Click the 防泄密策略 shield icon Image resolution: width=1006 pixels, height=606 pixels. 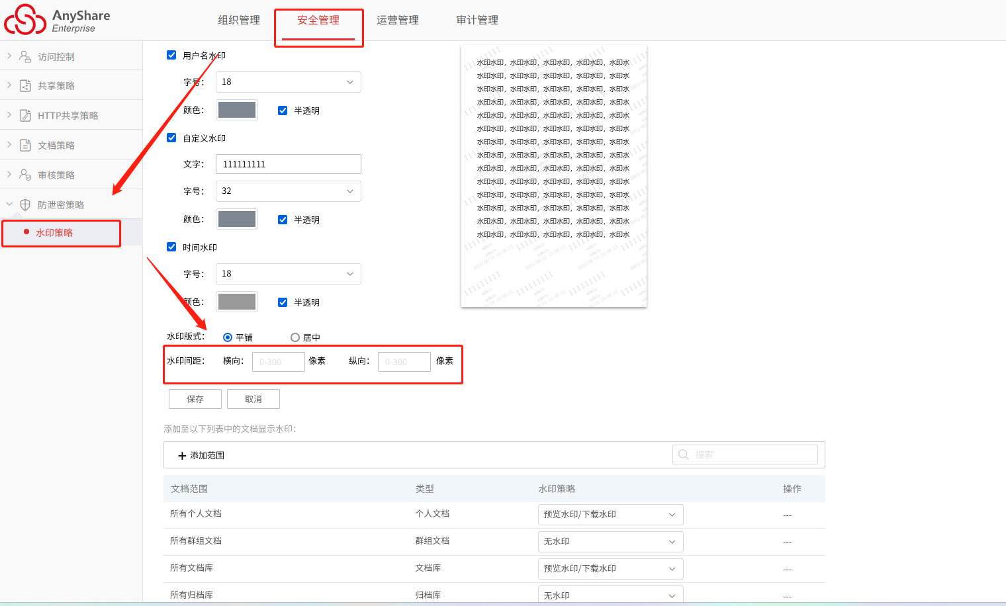click(25, 204)
